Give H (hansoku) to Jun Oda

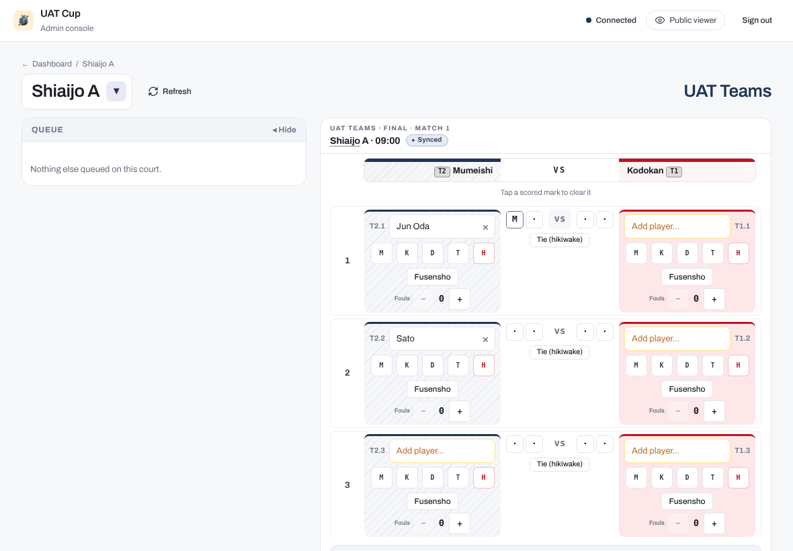(x=483, y=253)
